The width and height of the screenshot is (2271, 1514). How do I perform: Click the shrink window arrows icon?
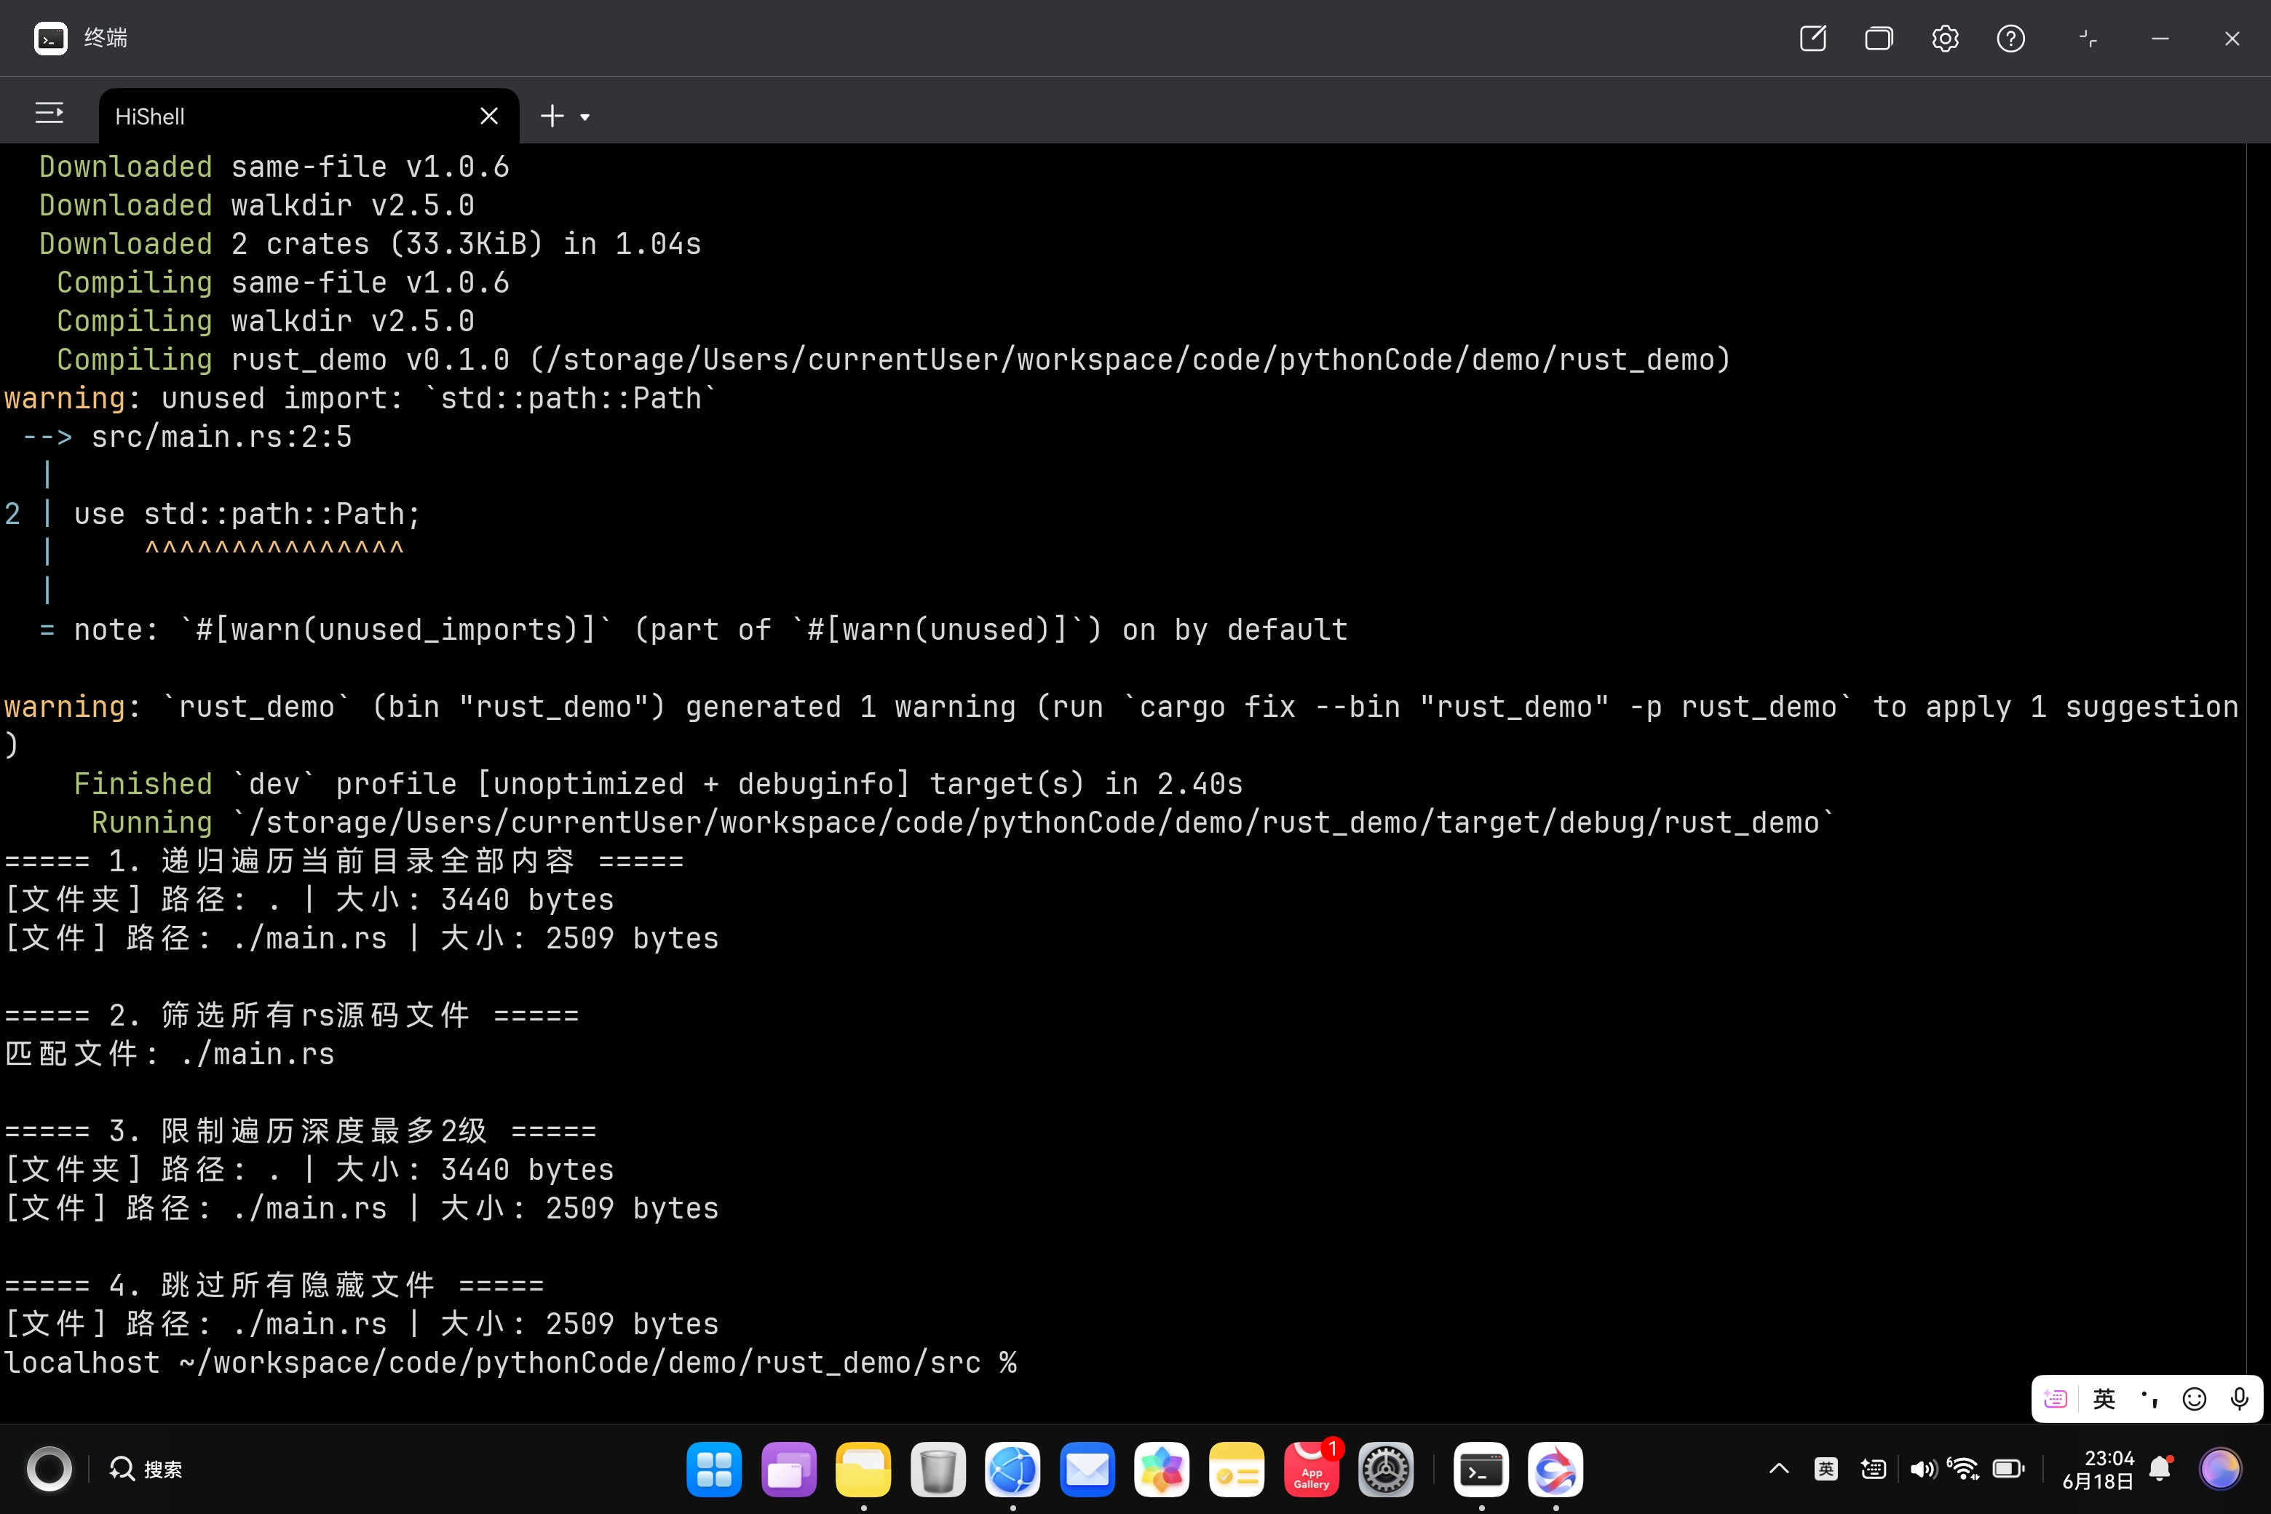pos(2088,39)
